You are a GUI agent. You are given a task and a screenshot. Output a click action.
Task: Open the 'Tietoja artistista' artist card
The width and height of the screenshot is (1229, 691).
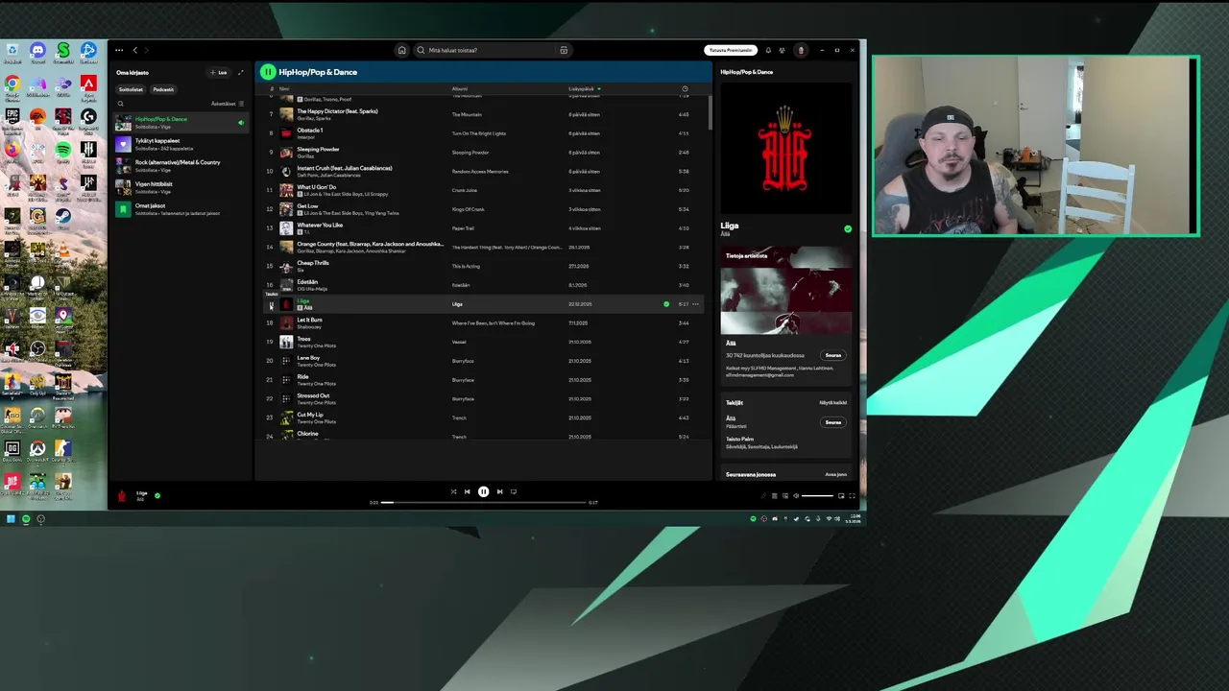[x=786, y=317]
